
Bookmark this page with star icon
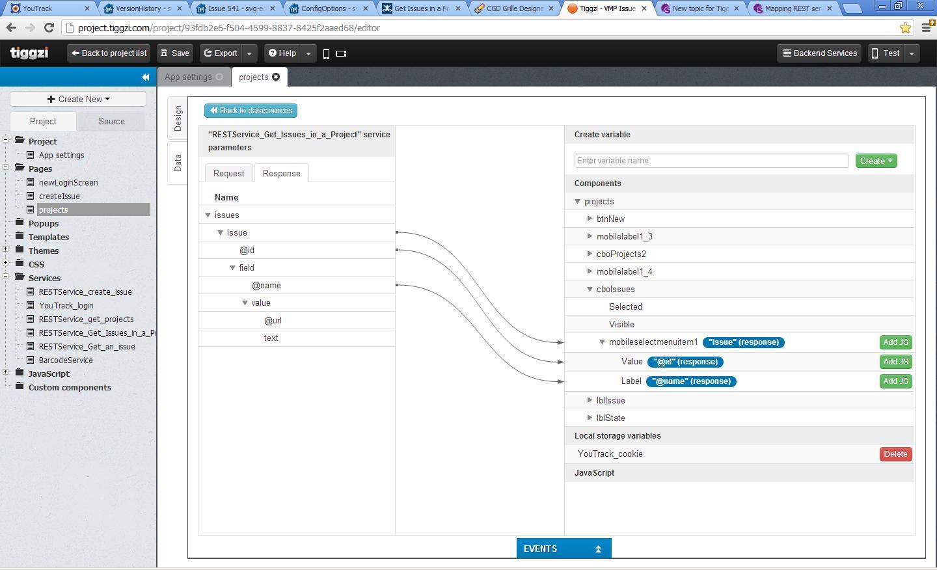(905, 28)
